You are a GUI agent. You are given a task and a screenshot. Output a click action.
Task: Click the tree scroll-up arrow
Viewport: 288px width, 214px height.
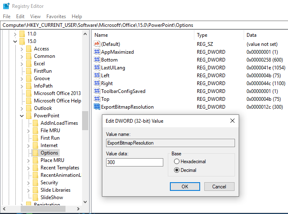click(x=85, y=34)
